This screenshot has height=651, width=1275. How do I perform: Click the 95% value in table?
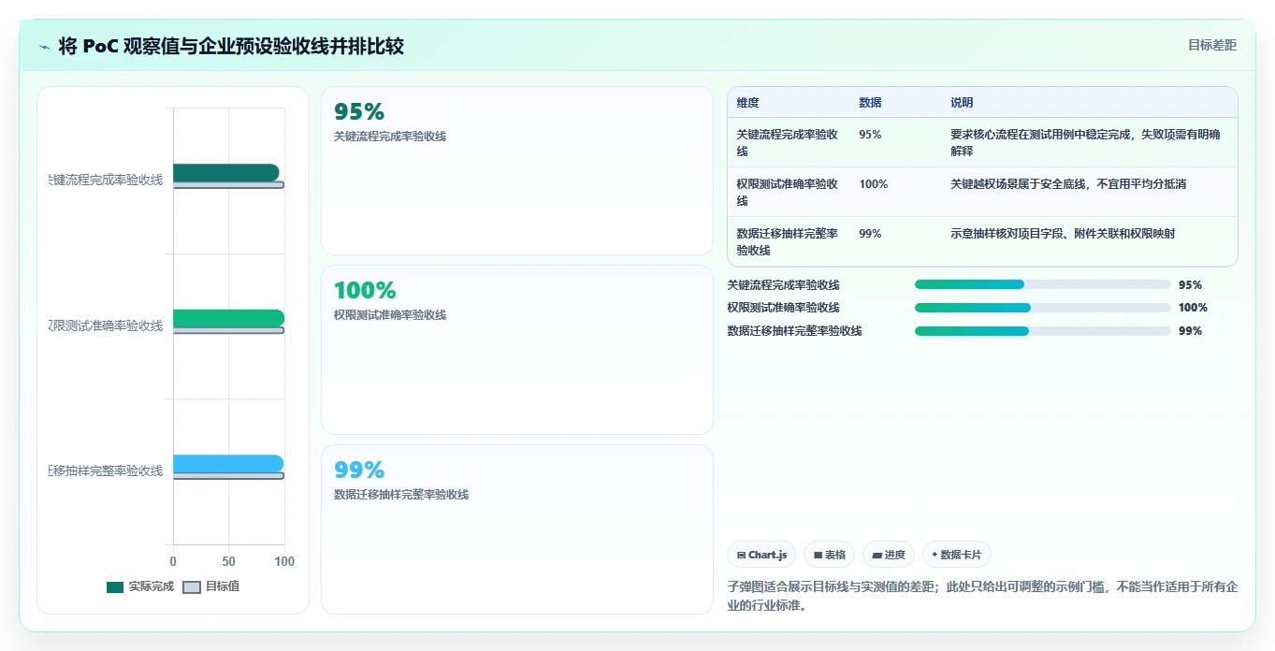(x=870, y=134)
